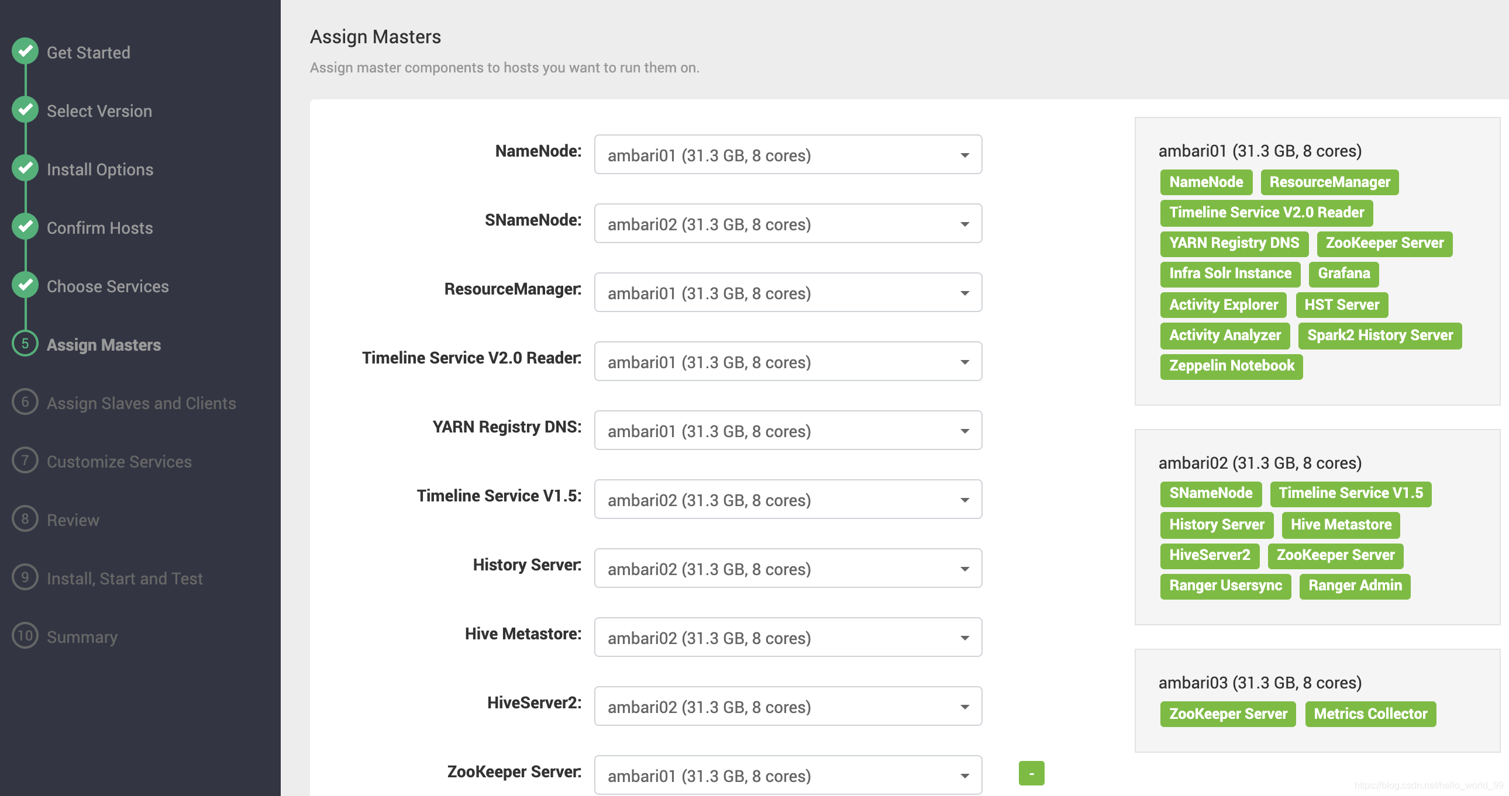Go to Choose Services wizard step
The width and height of the screenshot is (1509, 796).
pyautogui.click(x=108, y=287)
